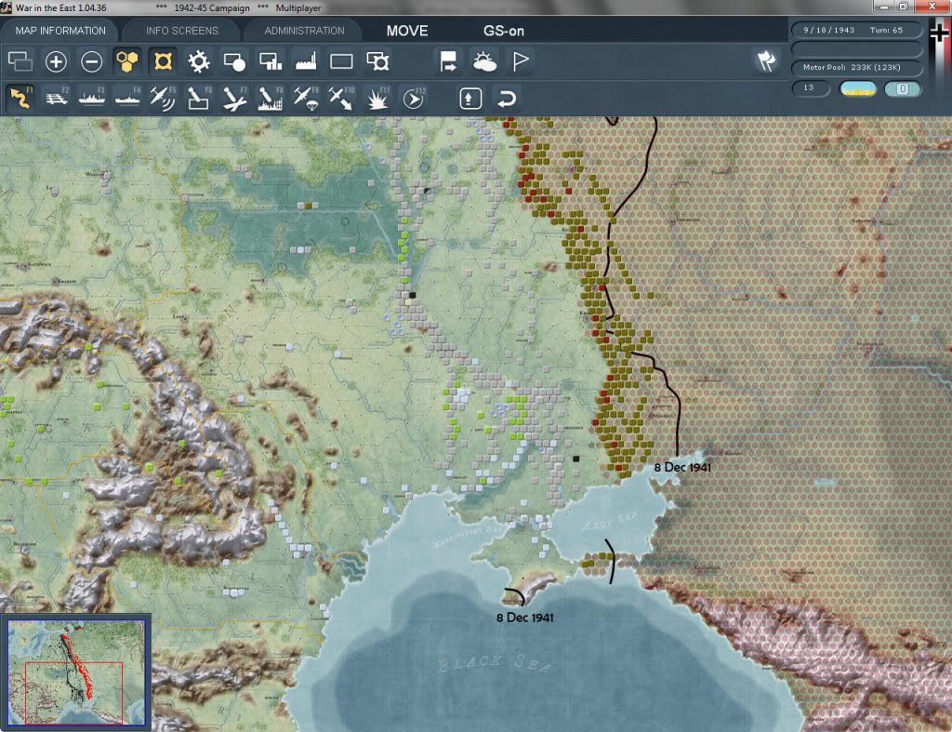Click the up-arrow box icon

pos(470,99)
